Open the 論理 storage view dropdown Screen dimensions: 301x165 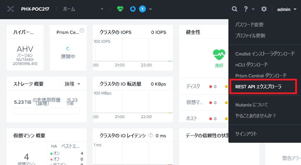pyautogui.click(x=72, y=84)
